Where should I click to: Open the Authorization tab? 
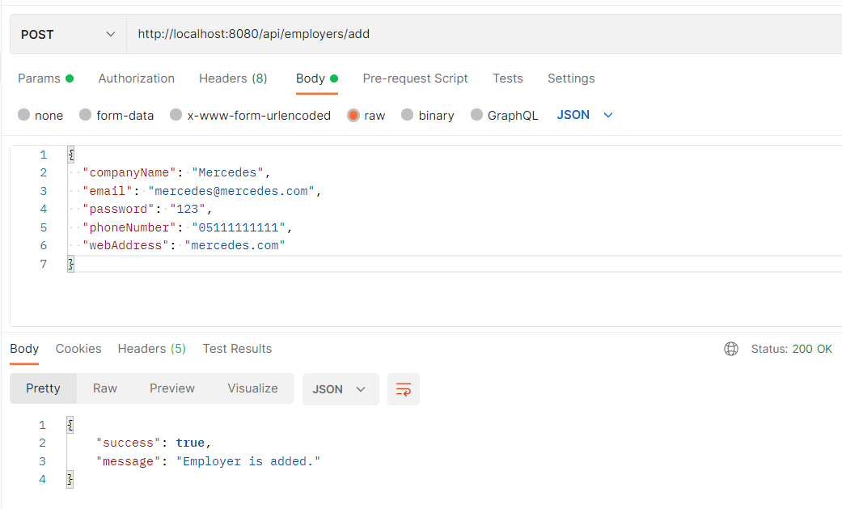136,78
